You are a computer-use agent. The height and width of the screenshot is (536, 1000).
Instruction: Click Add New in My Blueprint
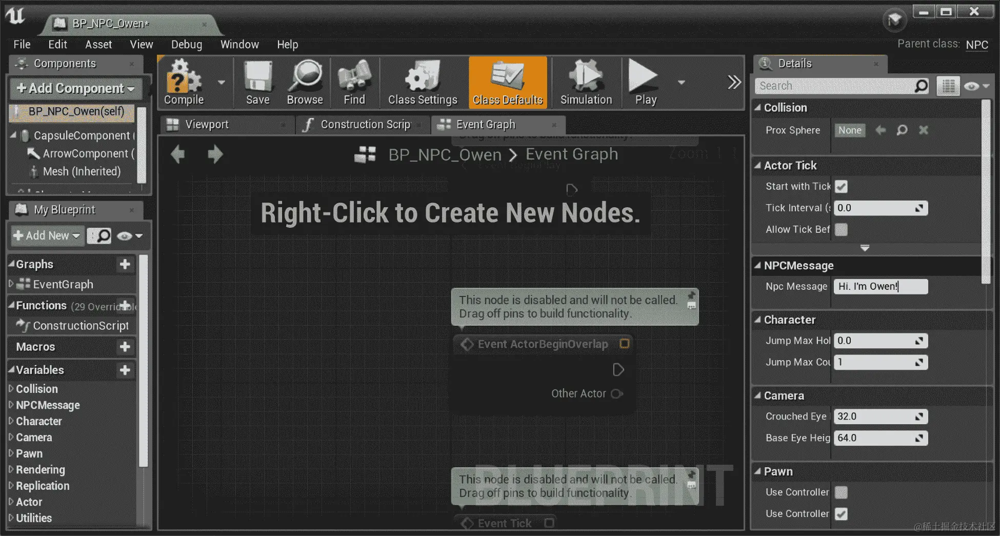tap(47, 236)
